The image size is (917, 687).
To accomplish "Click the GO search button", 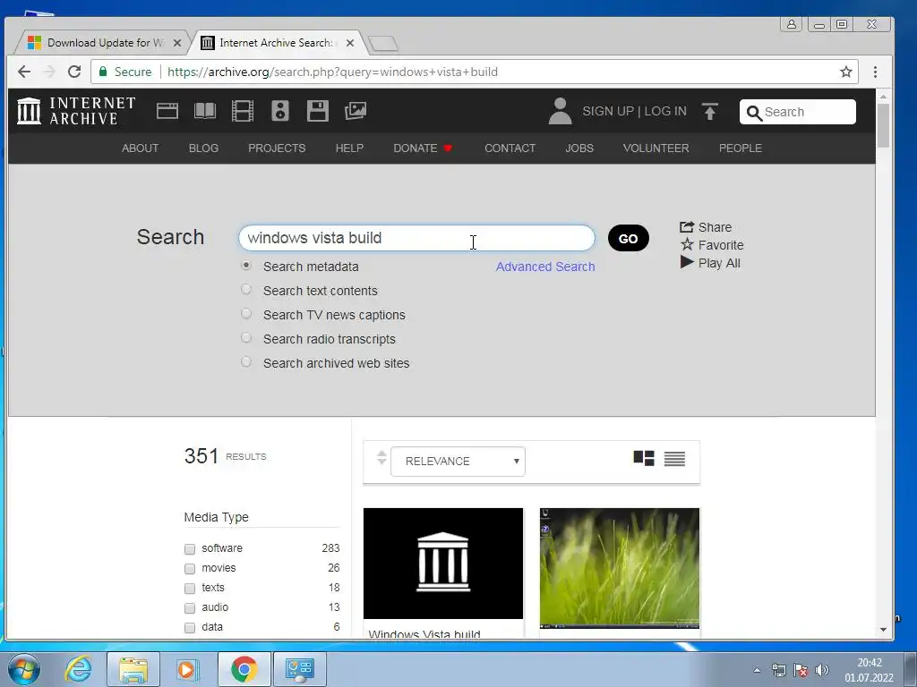I will click(628, 238).
